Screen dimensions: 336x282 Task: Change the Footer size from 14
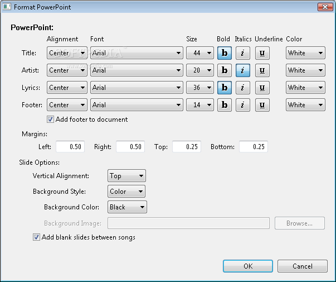pyautogui.click(x=200, y=105)
